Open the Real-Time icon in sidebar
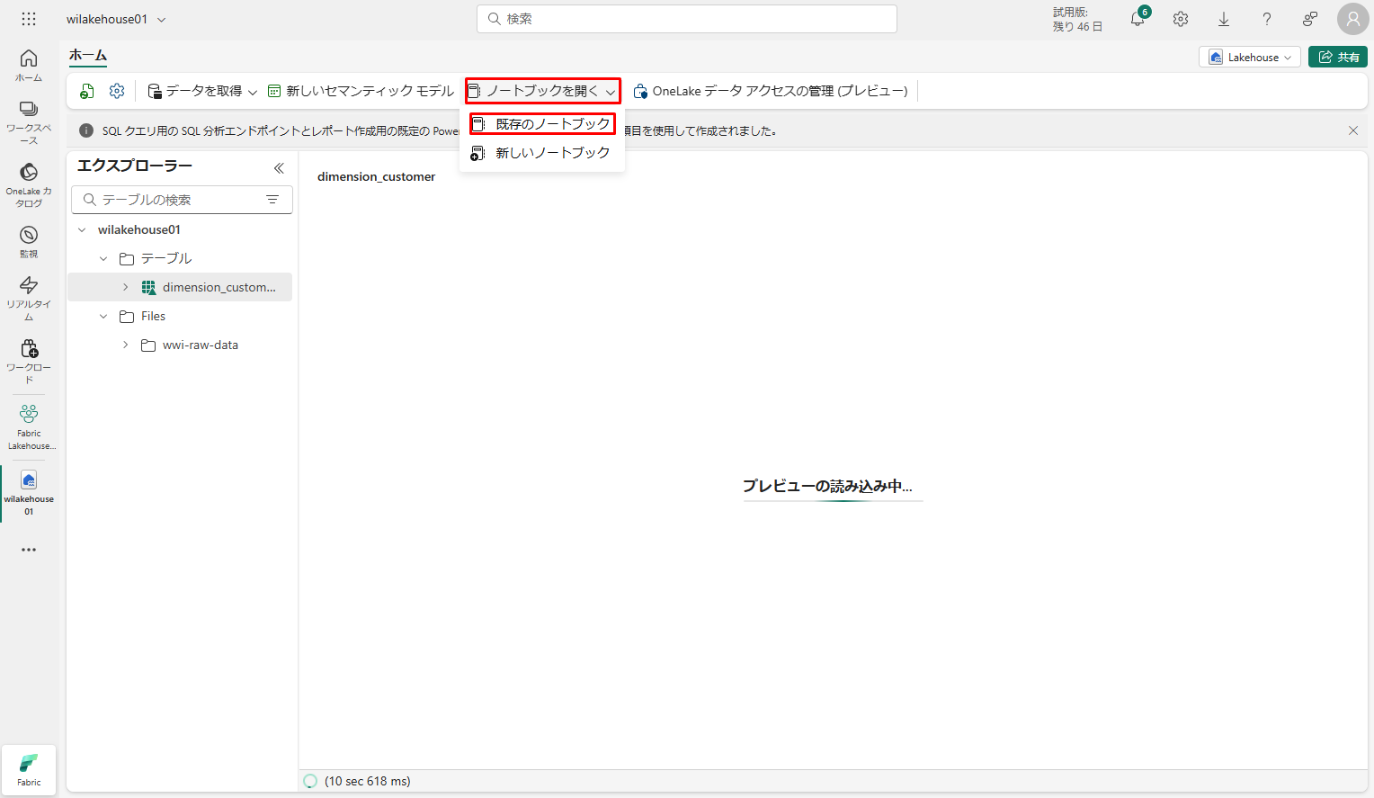Viewport: 1374px width, 798px height. click(29, 299)
